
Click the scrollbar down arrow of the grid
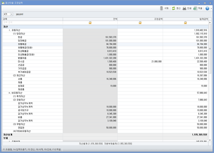coord(210,140)
